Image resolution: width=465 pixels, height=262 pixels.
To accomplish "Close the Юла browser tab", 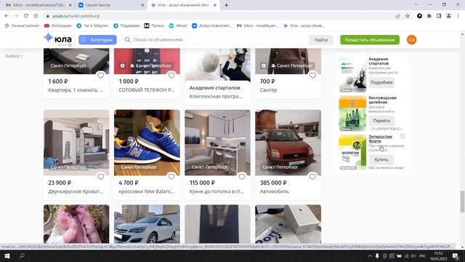I will [x=215, y=5].
